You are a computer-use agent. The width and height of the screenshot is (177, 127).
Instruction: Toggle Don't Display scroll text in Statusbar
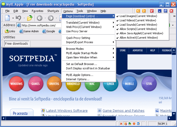click(88, 68)
